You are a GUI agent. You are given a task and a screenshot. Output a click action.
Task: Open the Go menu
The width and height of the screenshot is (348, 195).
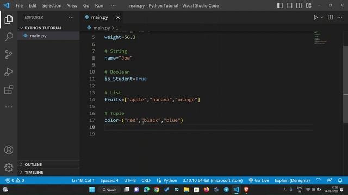[86, 5]
